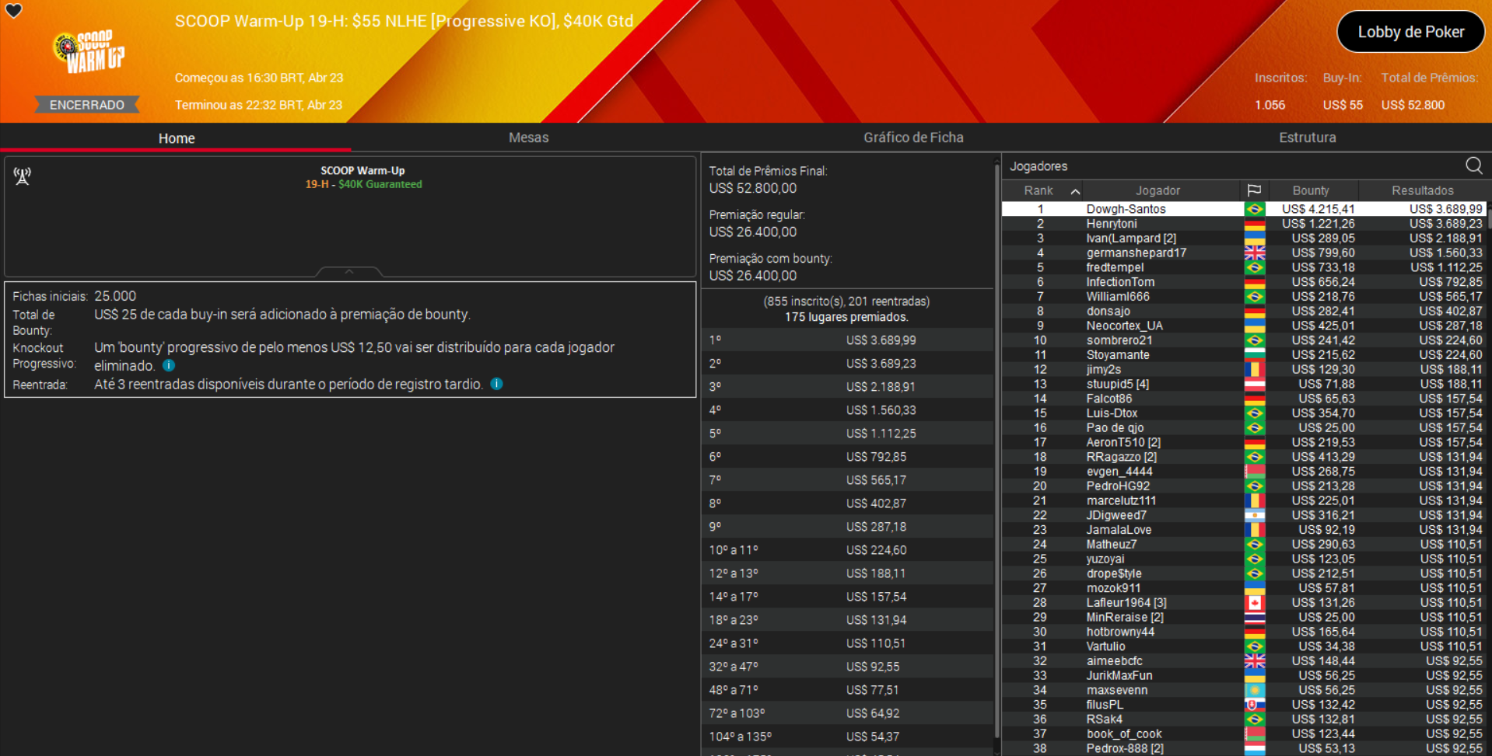This screenshot has height=756, width=1492.
Task: Click the UK flag next to germanshepard17
Action: (x=1254, y=253)
